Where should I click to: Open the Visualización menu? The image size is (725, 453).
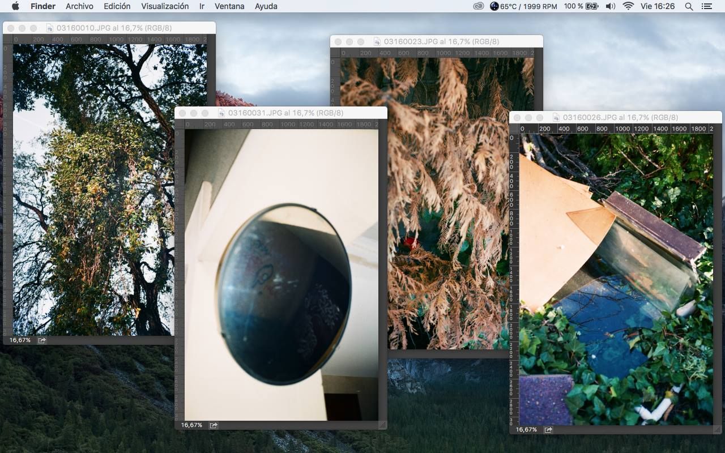point(165,6)
